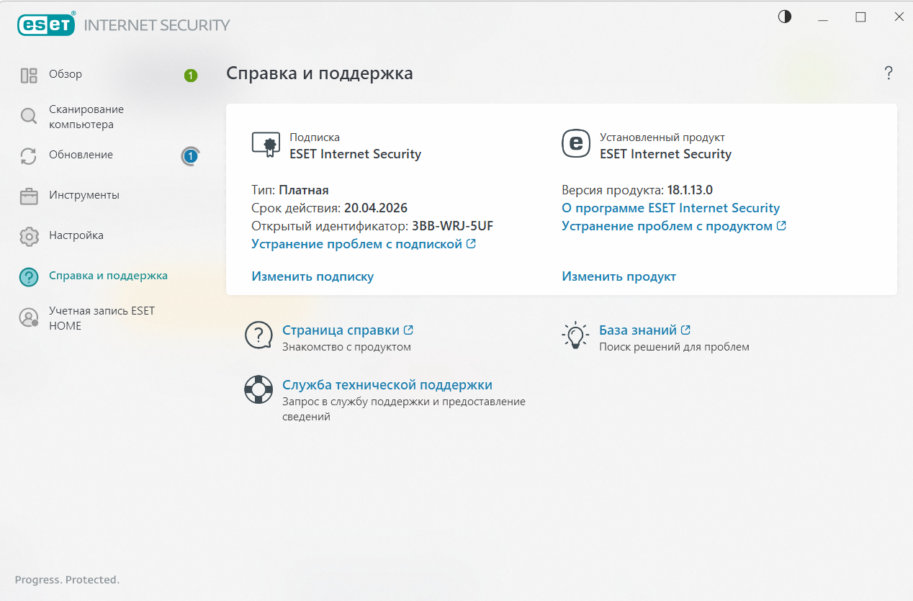Click Изменить продукт
The image size is (913, 601).
point(619,276)
